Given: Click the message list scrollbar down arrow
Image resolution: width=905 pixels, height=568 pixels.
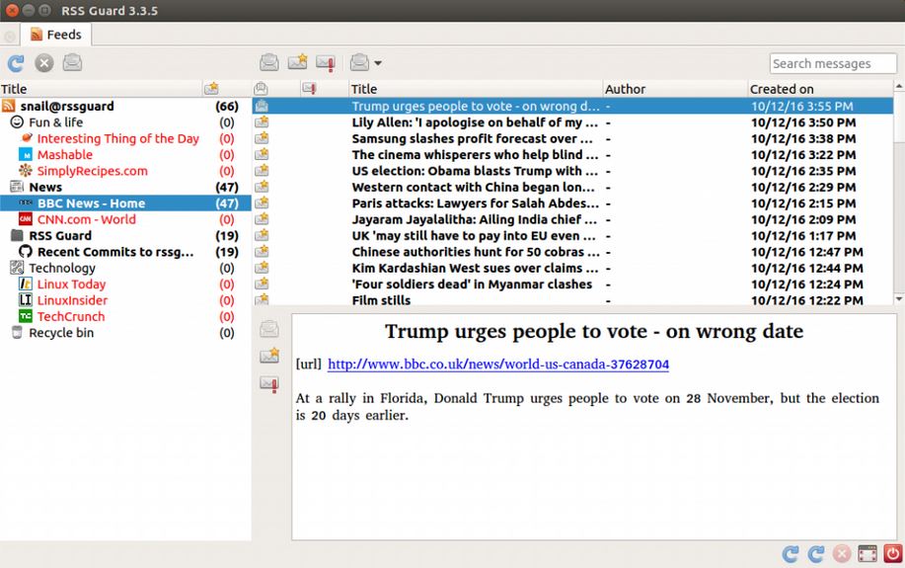Looking at the screenshot, I should [899, 298].
